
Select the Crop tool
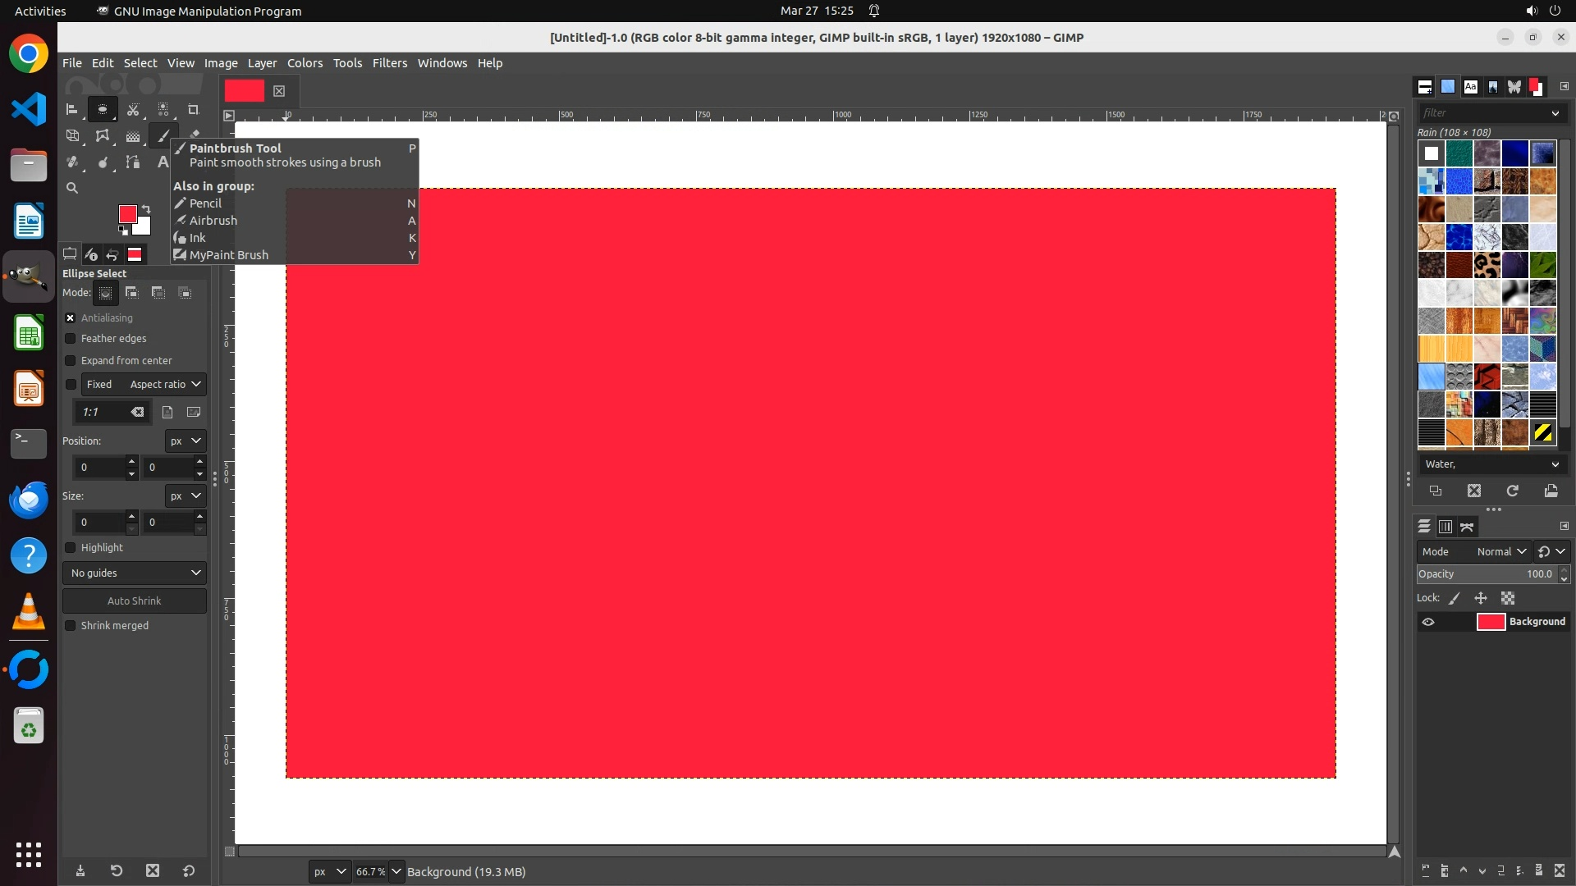[193, 109]
